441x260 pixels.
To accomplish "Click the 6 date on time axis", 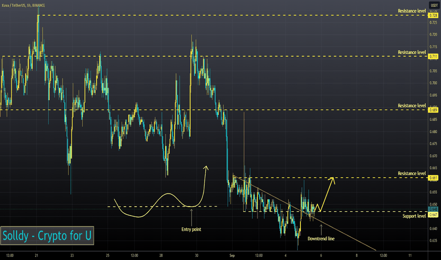I will coord(321,255).
